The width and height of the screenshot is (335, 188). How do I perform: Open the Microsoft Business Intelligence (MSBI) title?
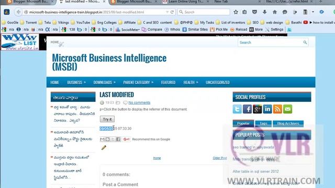pyautogui.click(x=109, y=62)
